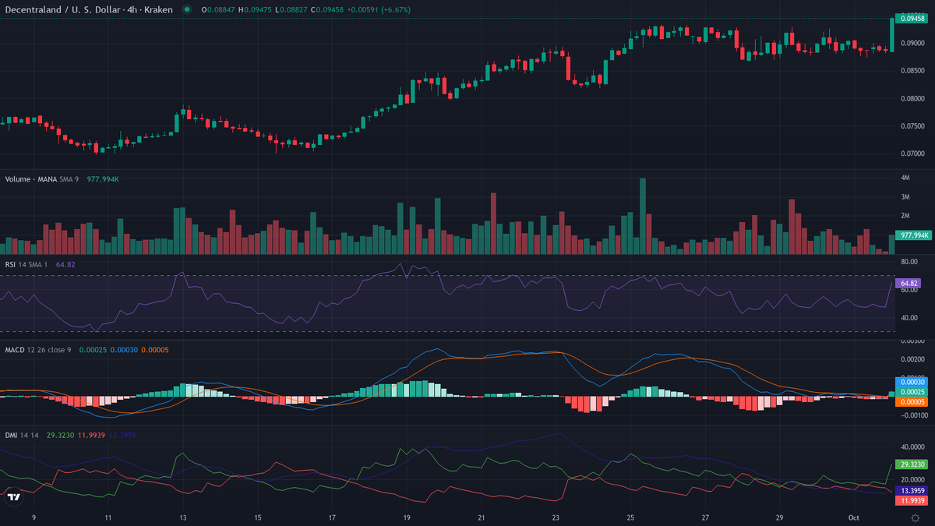935x526 pixels.
Task: Click the price axis label 0.08000
Action: tap(914, 98)
